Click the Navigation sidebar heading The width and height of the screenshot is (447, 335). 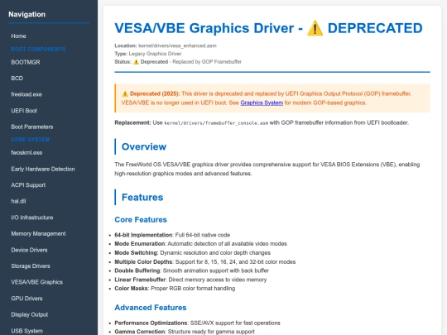(x=26, y=14)
